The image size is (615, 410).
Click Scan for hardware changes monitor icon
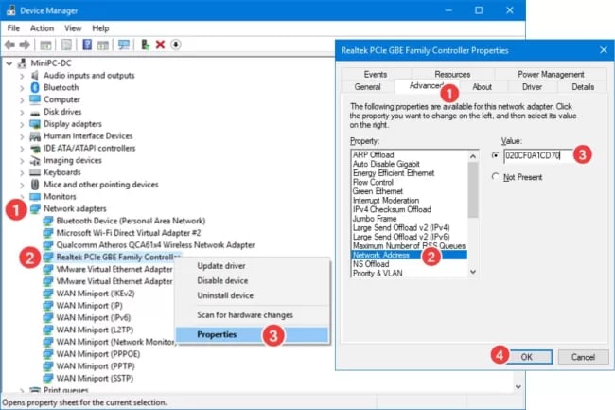click(124, 45)
